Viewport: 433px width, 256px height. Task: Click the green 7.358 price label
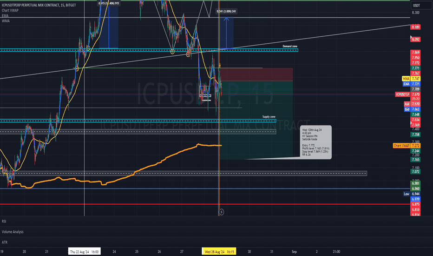(x=415, y=135)
